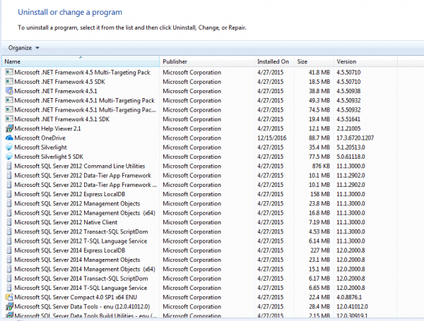Image resolution: width=424 pixels, height=321 pixels.
Task: Click icon of Microsoft .NET Framework 4.5 SDK
Action: (x=9, y=82)
